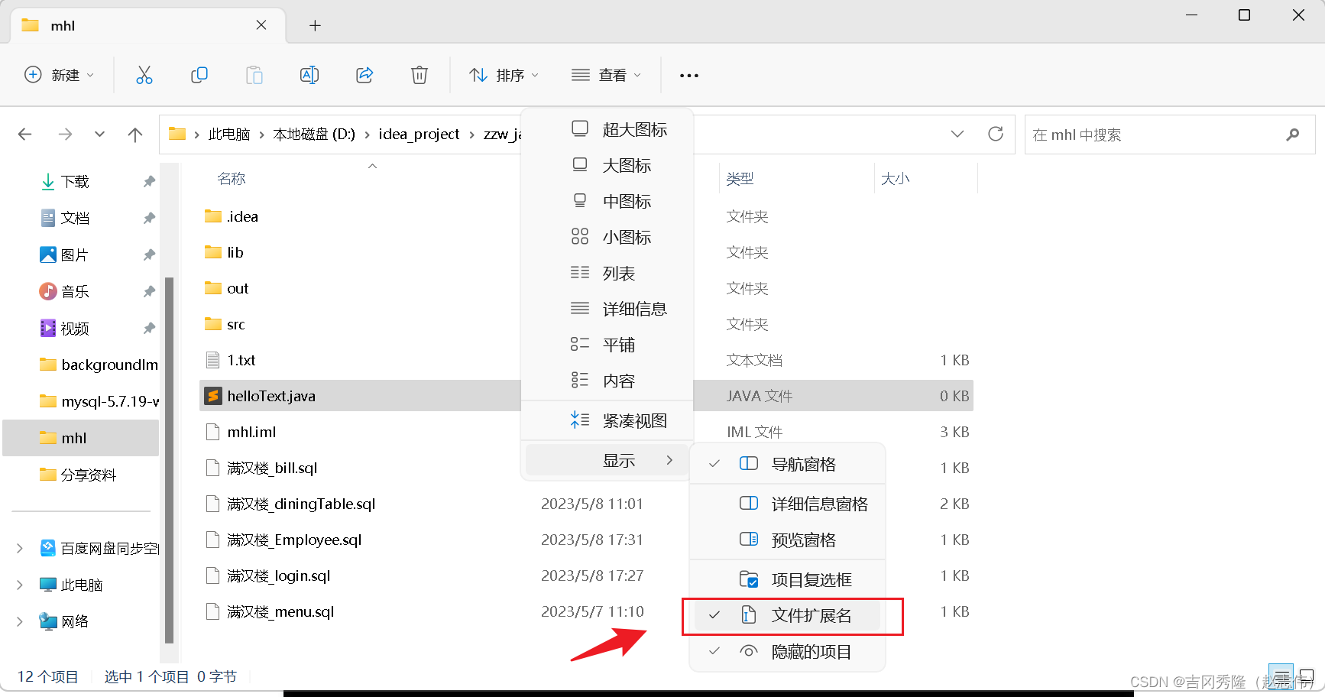Open address bar history dropdown
1325x697 pixels.
pos(957,134)
